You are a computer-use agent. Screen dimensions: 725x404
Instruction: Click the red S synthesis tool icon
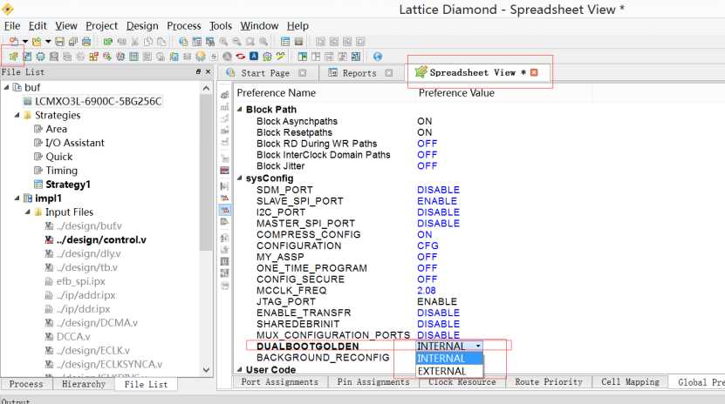(x=241, y=57)
